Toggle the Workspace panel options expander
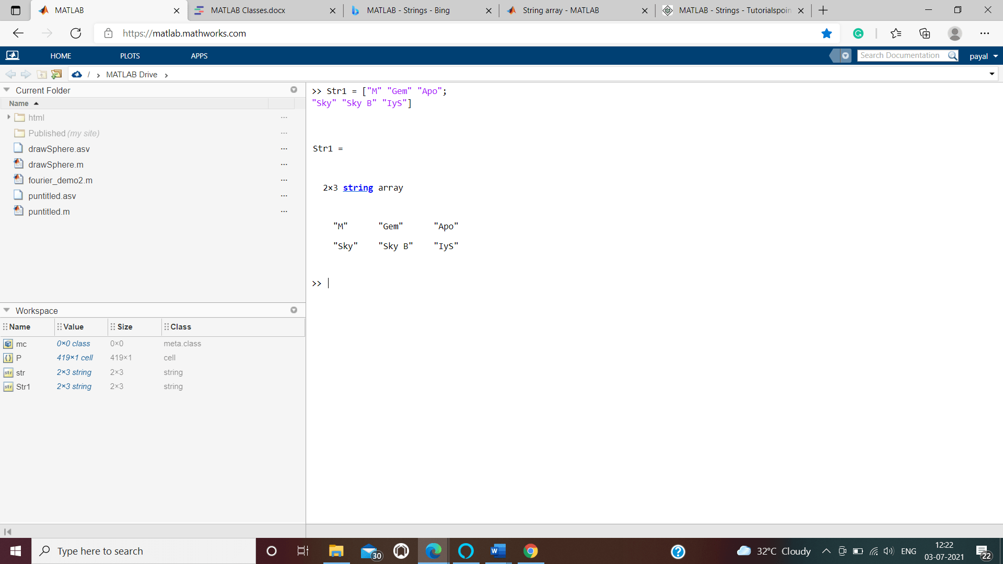The image size is (1003, 564). [x=295, y=310]
